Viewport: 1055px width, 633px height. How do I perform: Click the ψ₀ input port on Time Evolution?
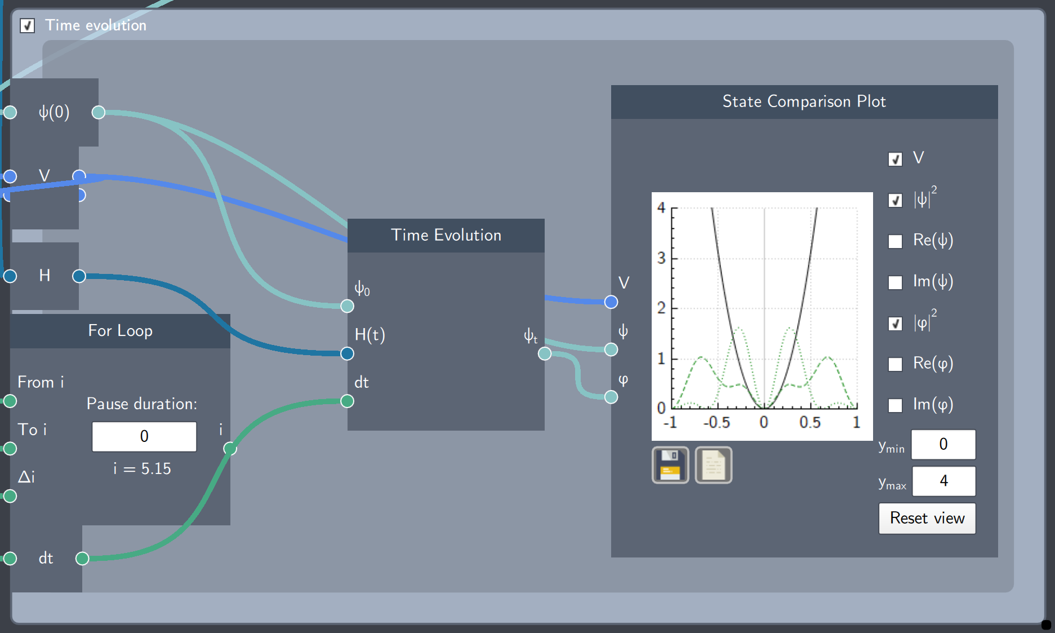(348, 306)
